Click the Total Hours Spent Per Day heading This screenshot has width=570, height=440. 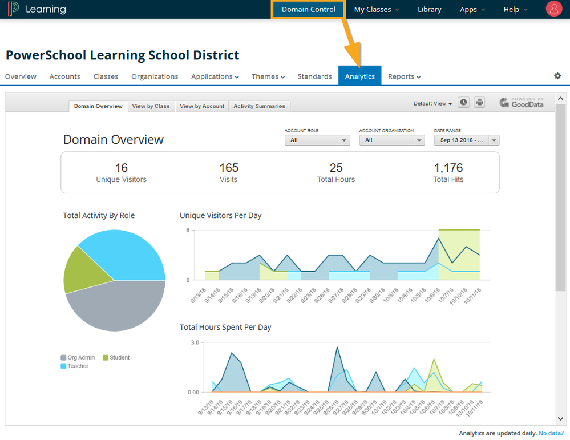[x=225, y=327]
